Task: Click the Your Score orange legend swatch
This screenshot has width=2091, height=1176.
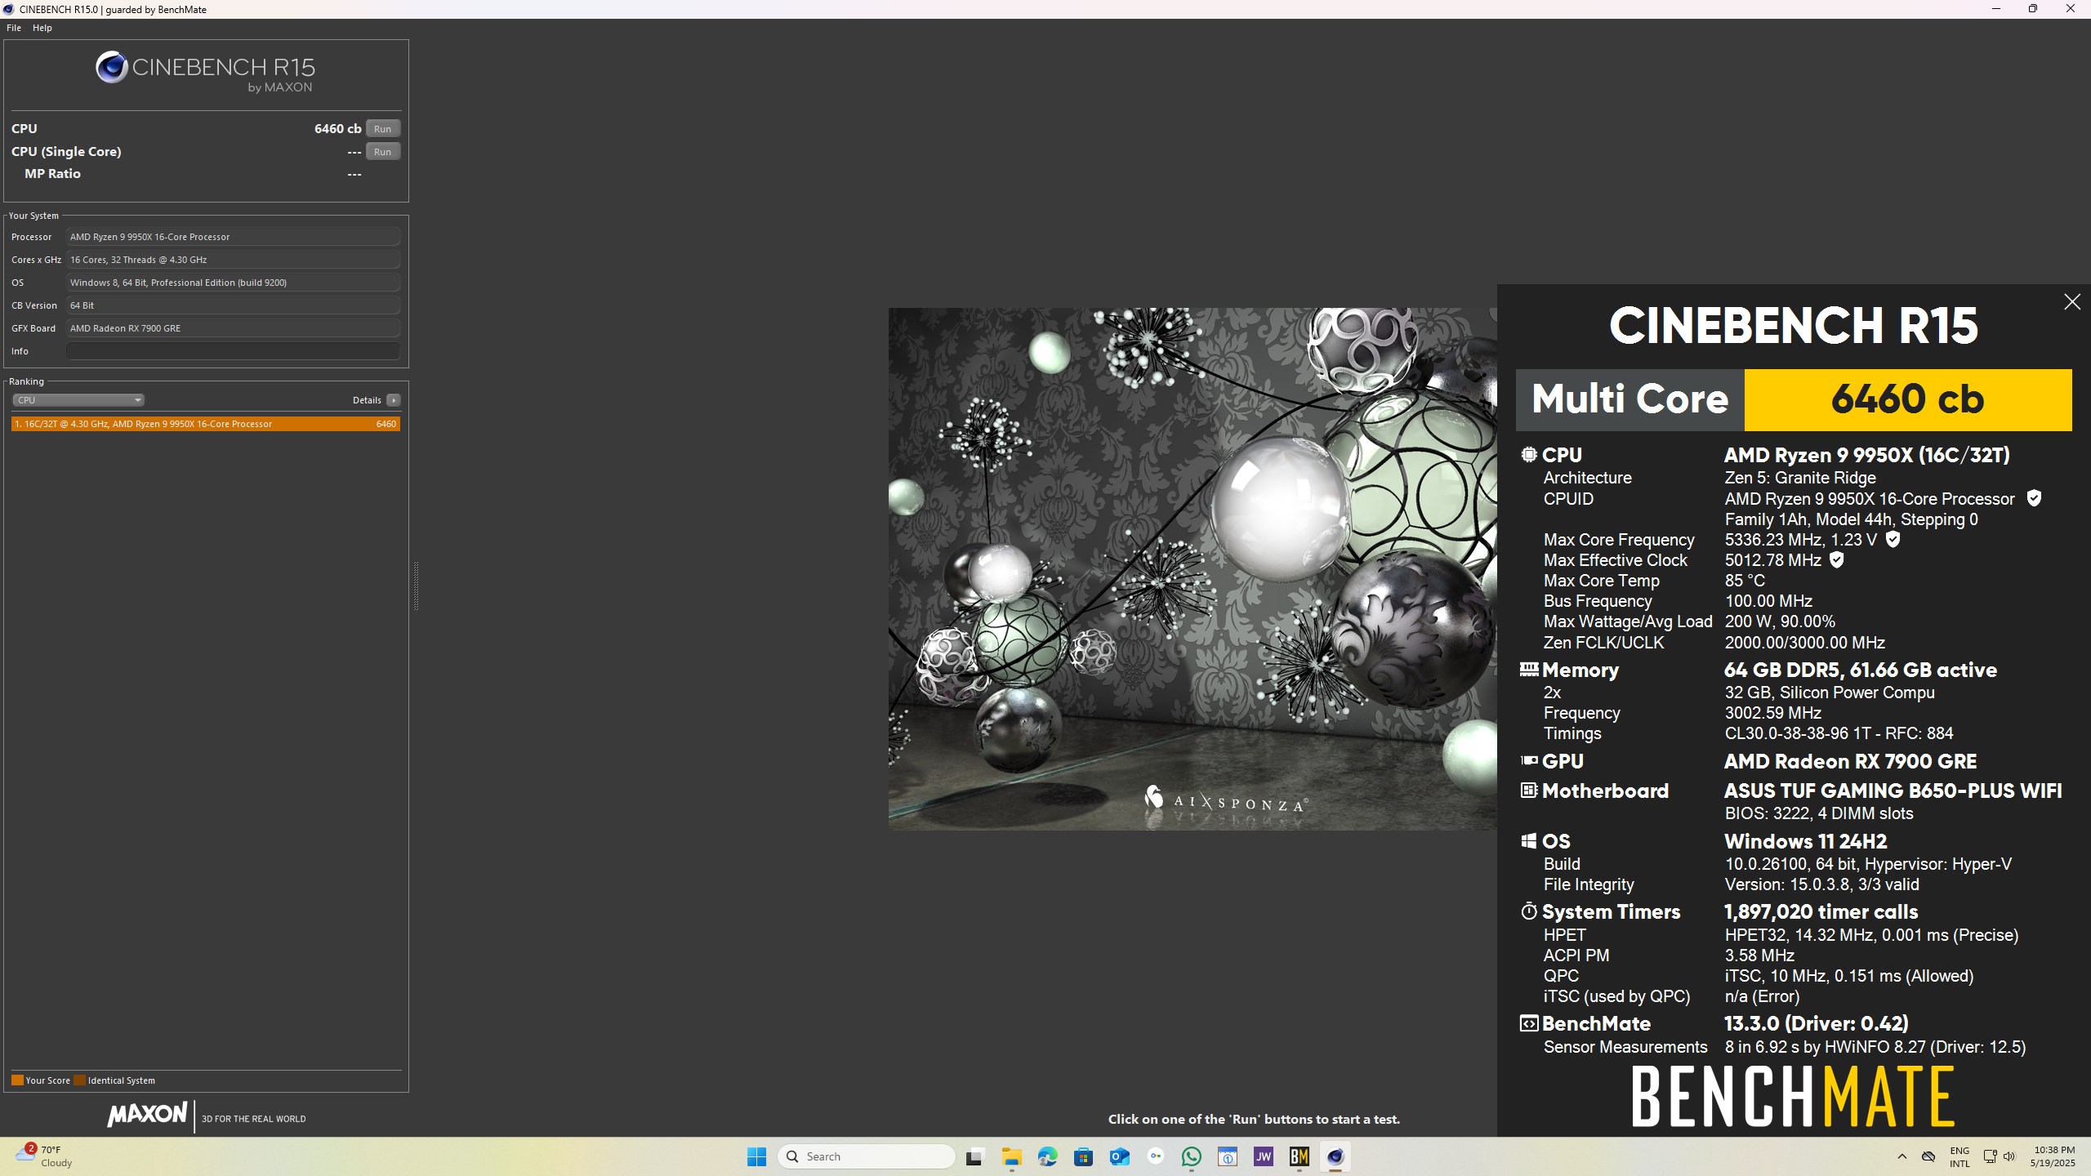Action: (x=17, y=1080)
